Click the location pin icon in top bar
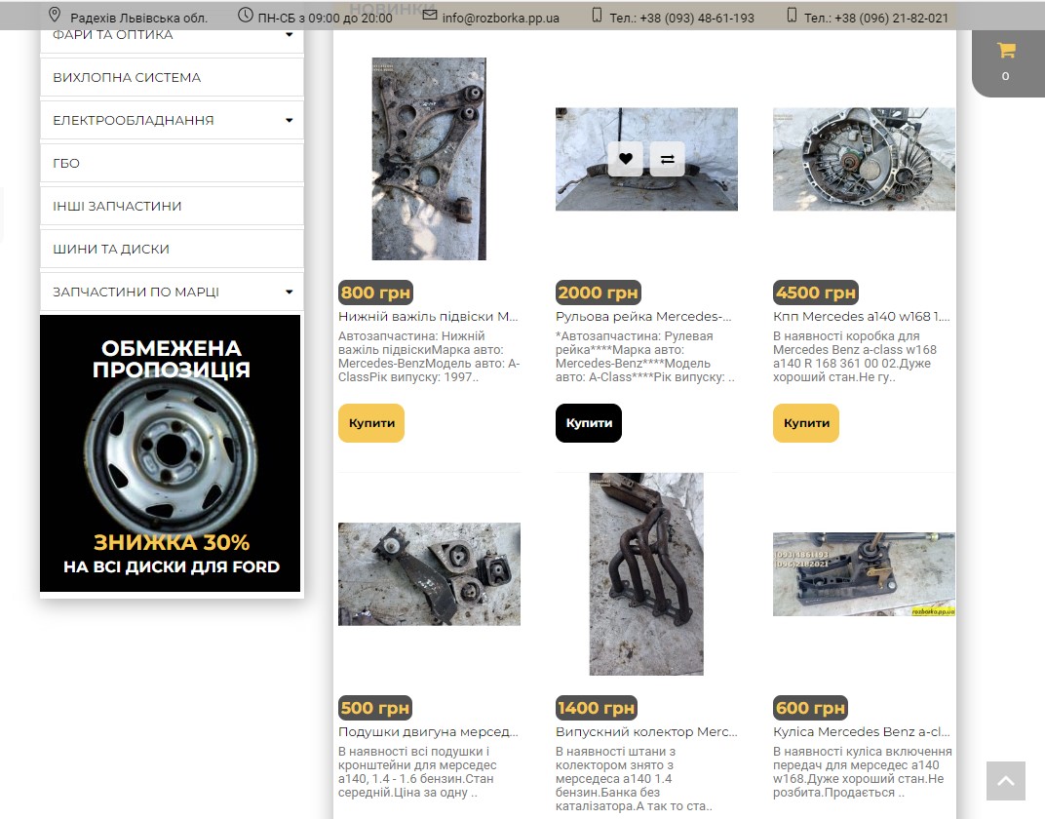The height and width of the screenshot is (819, 1045). coord(55,15)
